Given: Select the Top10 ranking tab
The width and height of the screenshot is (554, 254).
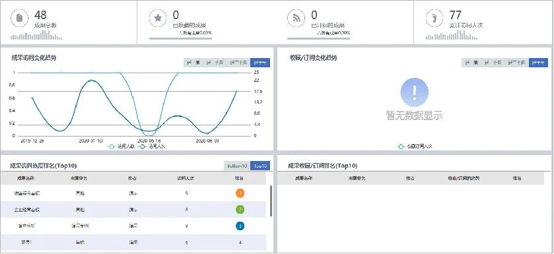Looking at the screenshot, I should (x=260, y=166).
